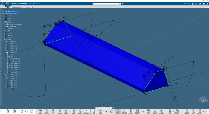This screenshot has width=209, height=114.
Task: Select the Measure Item tool
Action: [x=148, y=111]
